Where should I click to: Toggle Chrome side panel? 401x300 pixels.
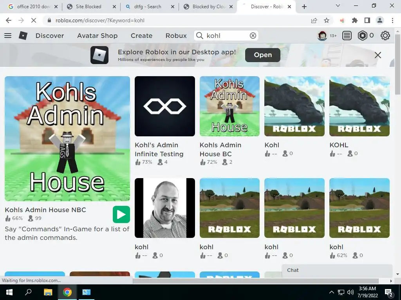(x=367, y=20)
